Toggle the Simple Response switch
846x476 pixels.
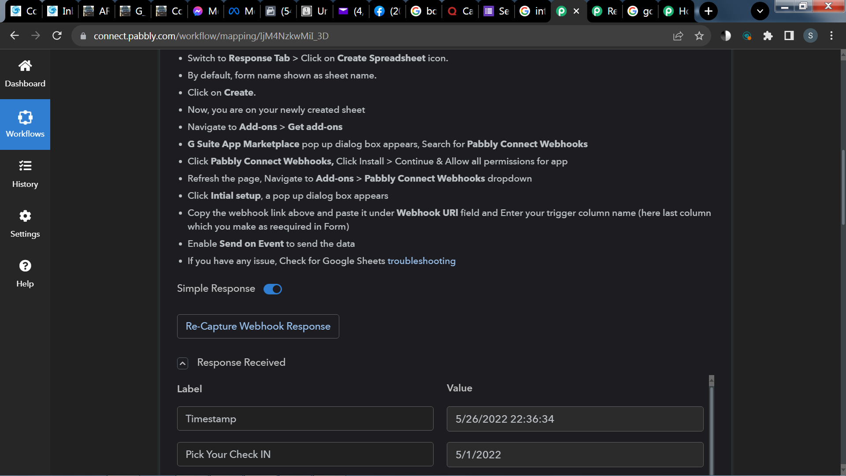pos(273,289)
